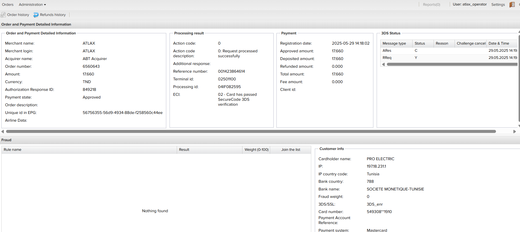Viewport: 520px width, 232px height.
Task: Click the User: atlax_operator label
Action: (469, 4)
